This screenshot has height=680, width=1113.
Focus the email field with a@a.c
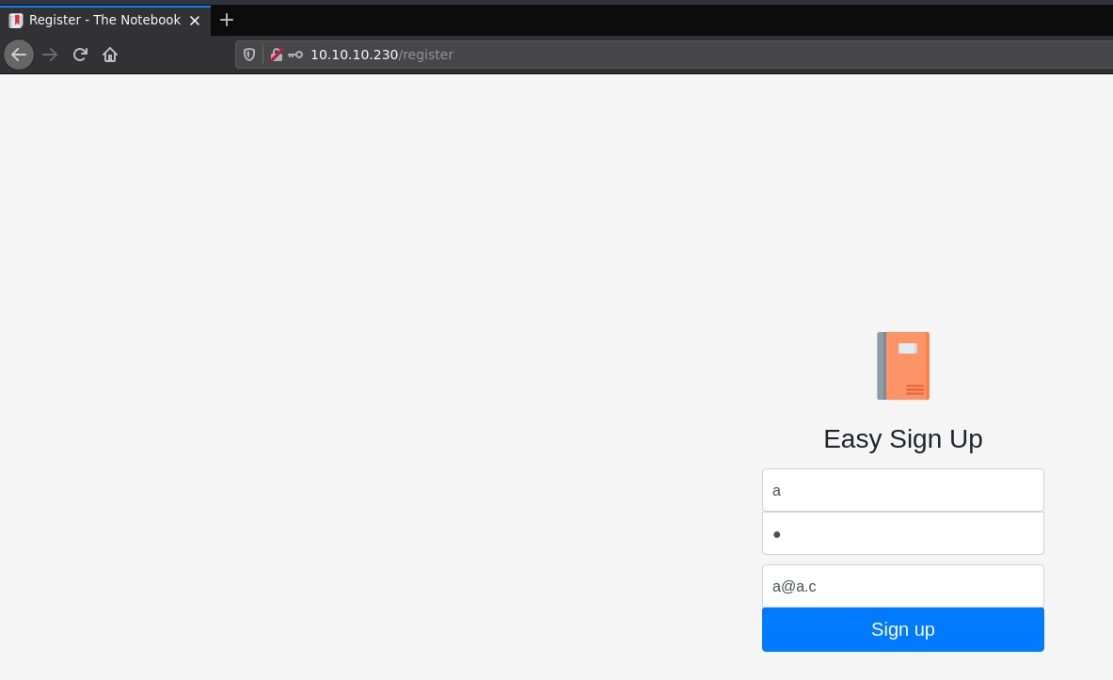tap(902, 586)
